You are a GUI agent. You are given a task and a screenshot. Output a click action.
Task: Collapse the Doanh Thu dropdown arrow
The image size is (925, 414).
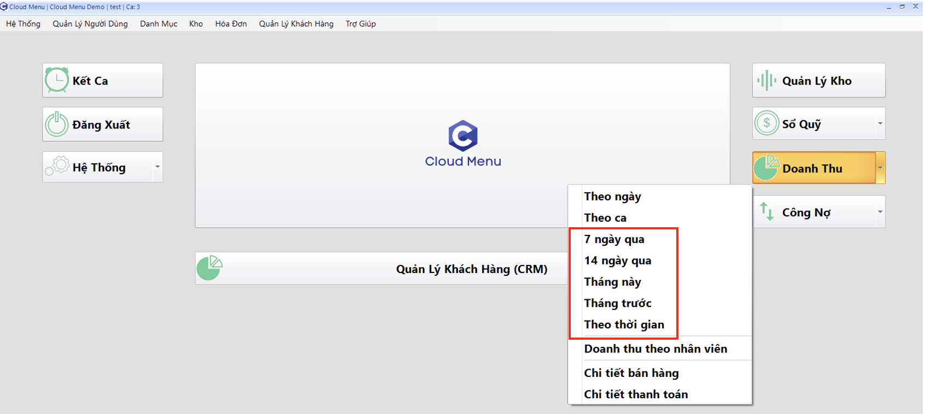(880, 168)
